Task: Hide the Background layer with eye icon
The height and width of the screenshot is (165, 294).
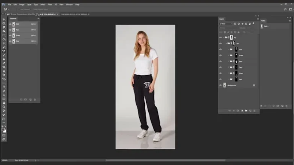Action: coord(220,85)
